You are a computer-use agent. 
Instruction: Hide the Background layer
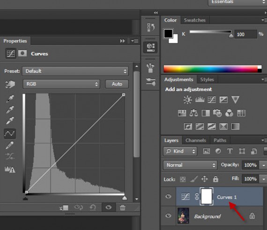coord(168,215)
